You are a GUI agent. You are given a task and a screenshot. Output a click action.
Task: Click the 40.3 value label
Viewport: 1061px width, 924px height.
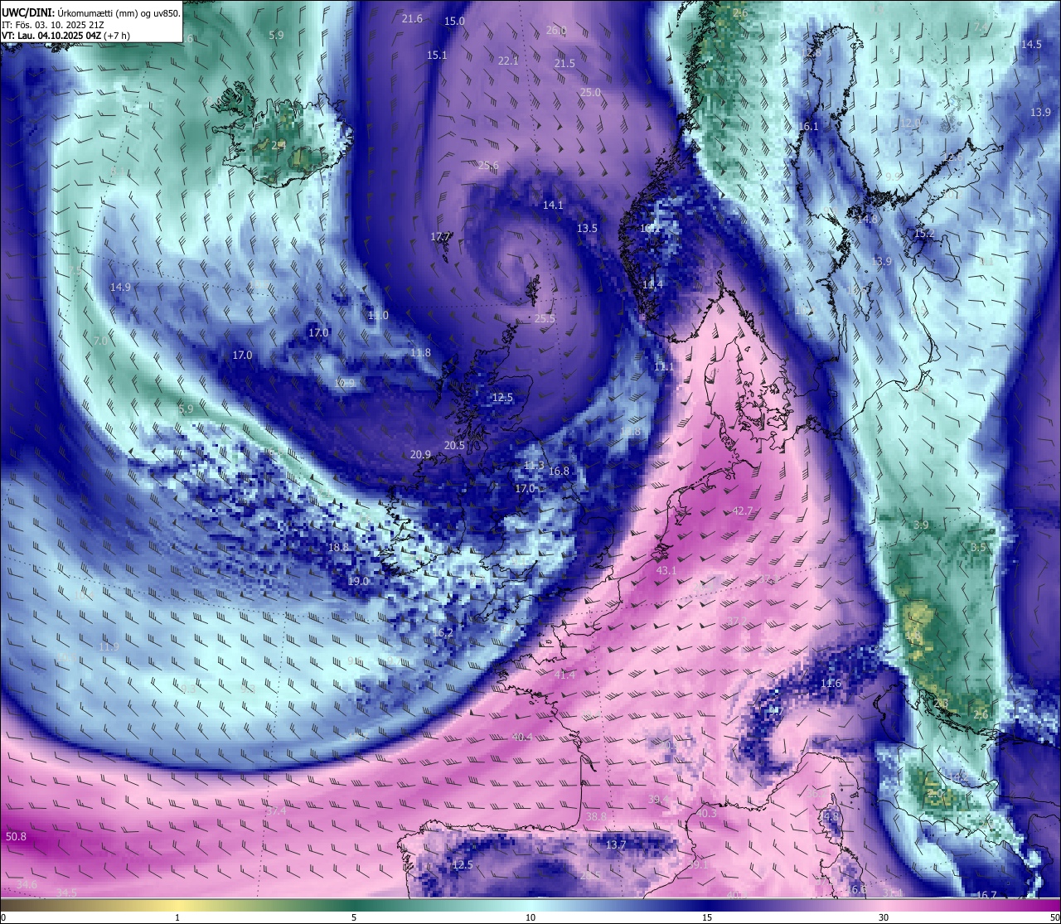705,814
